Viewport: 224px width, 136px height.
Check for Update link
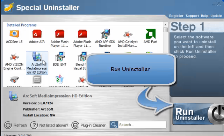[216, 16]
